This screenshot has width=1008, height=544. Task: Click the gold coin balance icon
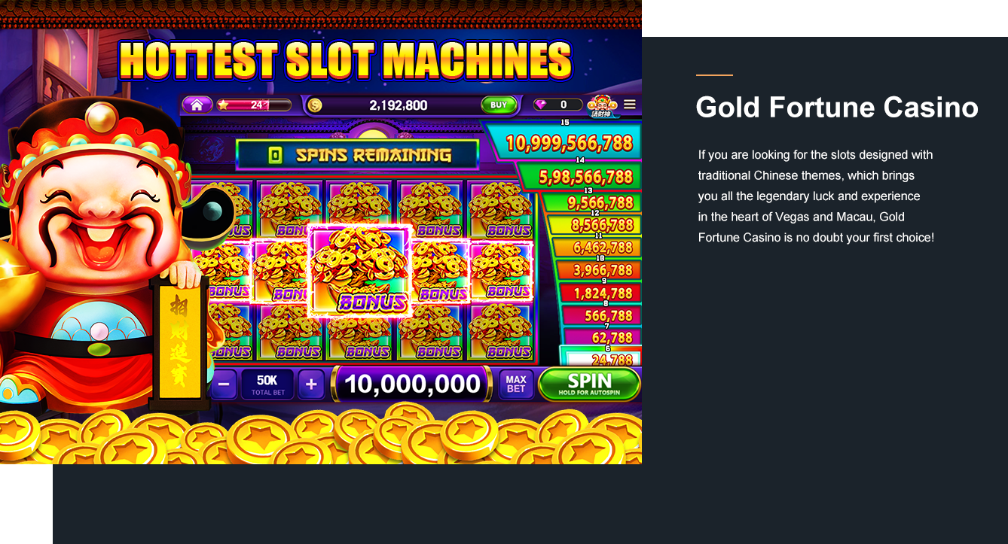click(315, 105)
